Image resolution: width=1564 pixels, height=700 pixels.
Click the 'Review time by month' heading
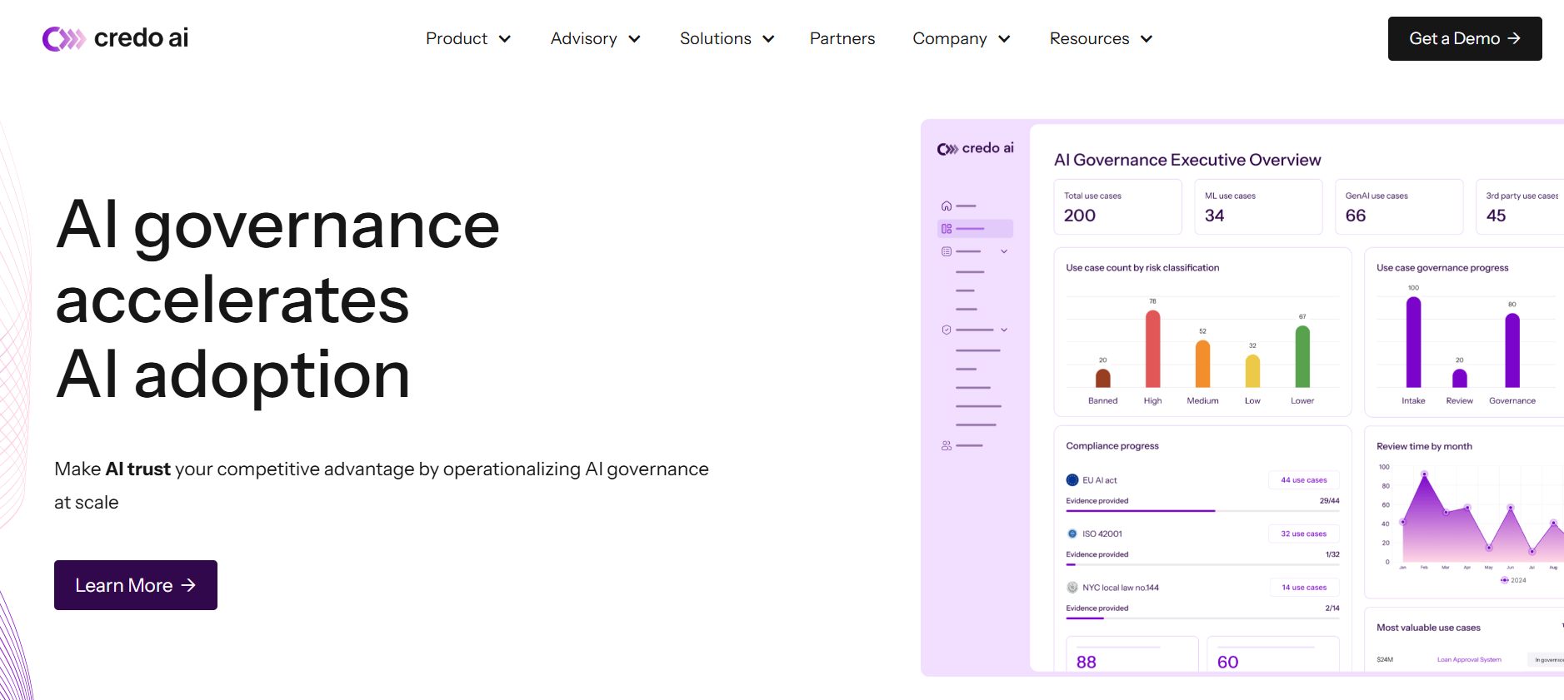pyautogui.click(x=1424, y=446)
